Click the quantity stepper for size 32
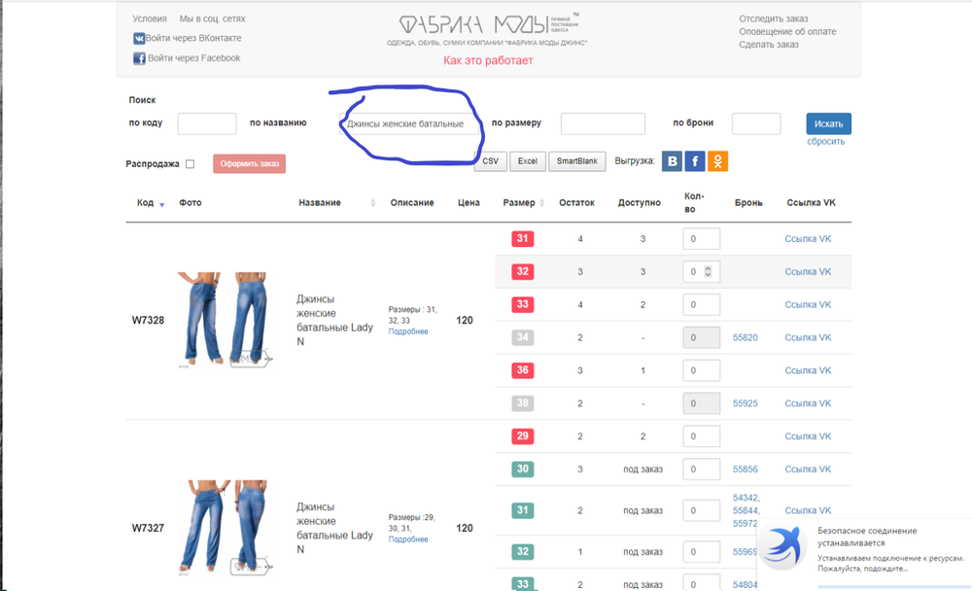This screenshot has height=591, width=972. (x=708, y=271)
